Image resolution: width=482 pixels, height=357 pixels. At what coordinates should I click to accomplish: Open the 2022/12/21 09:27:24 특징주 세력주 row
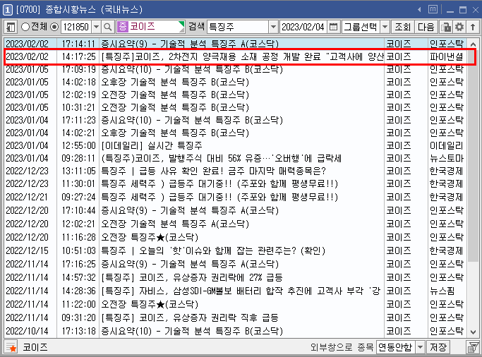pyautogui.click(x=235, y=197)
